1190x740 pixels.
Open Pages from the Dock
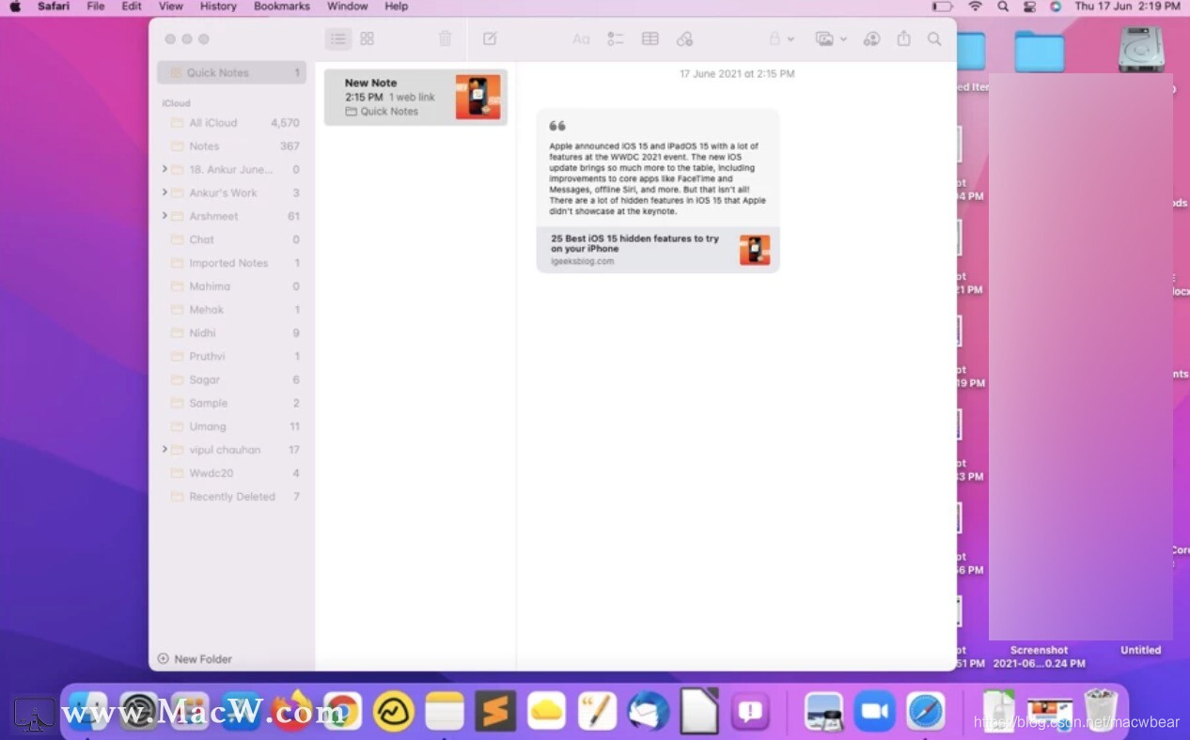[x=597, y=712]
